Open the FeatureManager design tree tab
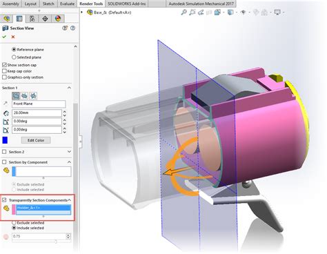 (x=6, y=19)
